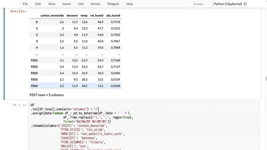This screenshot has width=267, height=150.
Task: Click carbon_monoxide value 3,1
Action: (x=62, y=60)
